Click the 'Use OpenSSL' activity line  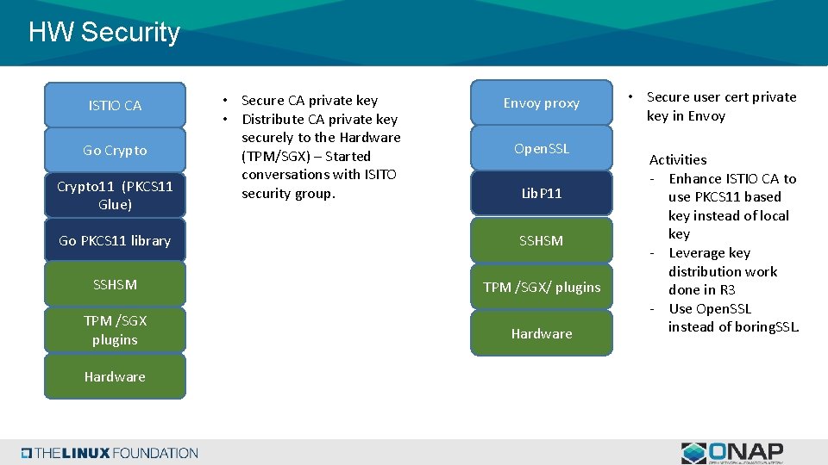coord(710,308)
